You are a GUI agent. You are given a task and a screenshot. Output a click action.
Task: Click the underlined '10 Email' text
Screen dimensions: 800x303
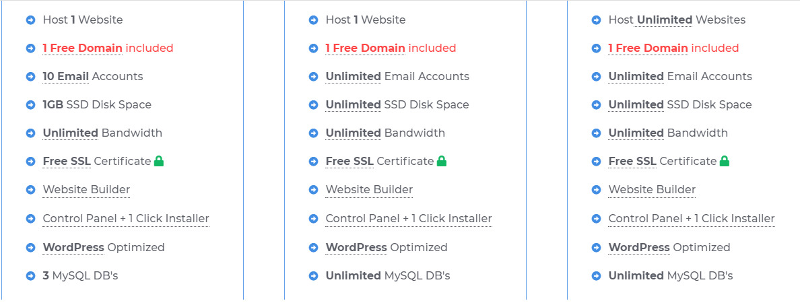coord(66,77)
